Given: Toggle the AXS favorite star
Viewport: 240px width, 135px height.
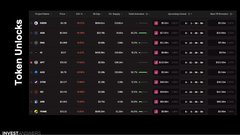Looking at the screenshot, I should pyautogui.click(x=31, y=72).
